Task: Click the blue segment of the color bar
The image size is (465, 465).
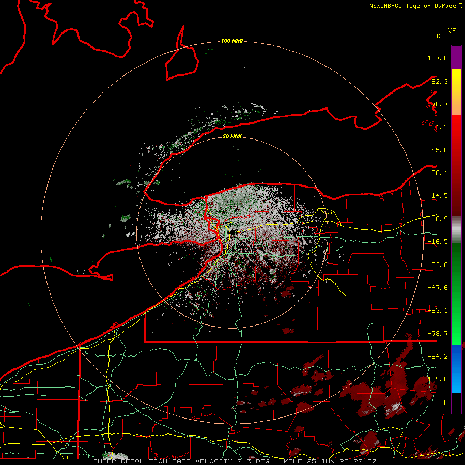Action: (x=456, y=368)
